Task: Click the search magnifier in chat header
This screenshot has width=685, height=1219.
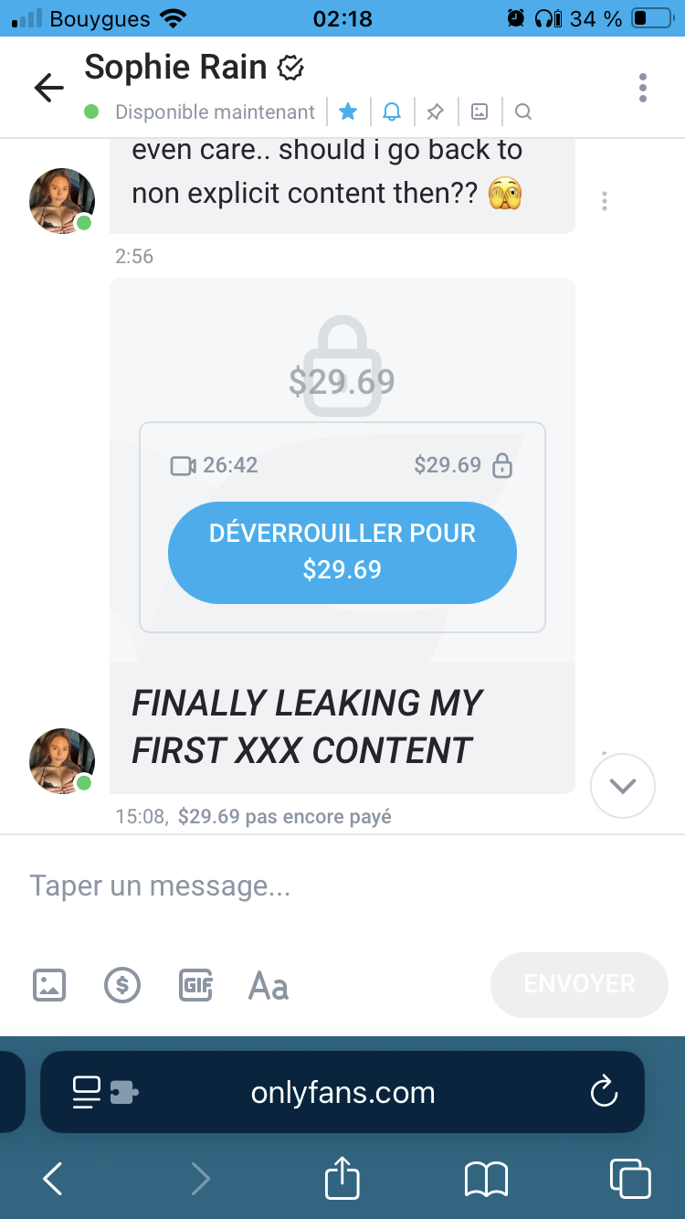Action: pos(523,111)
